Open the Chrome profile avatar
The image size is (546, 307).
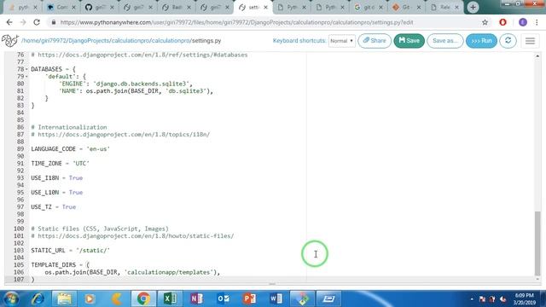523,22
